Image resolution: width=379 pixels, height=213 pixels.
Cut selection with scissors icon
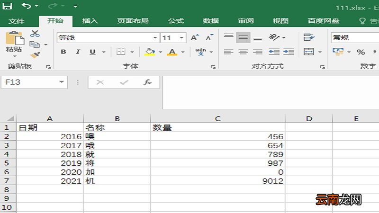[35, 34]
